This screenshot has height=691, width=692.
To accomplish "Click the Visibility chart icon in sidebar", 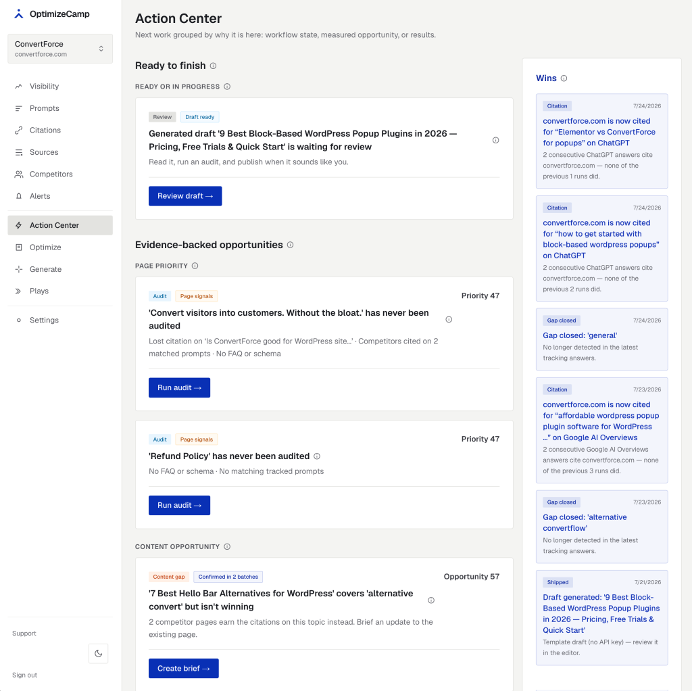I will pos(18,87).
